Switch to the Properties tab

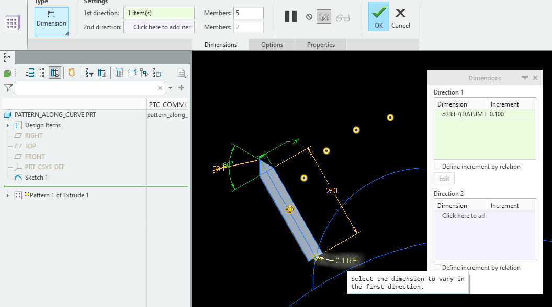point(321,44)
